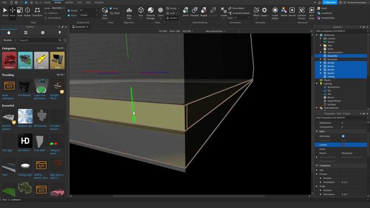Image resolution: width=370 pixels, height=208 pixels.
Task: Open the Material Manager
Action: pos(150,13)
